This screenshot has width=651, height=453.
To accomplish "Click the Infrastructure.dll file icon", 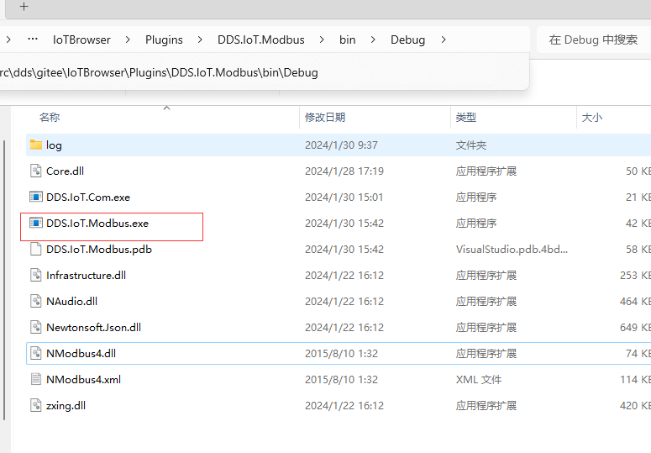I will [36, 275].
